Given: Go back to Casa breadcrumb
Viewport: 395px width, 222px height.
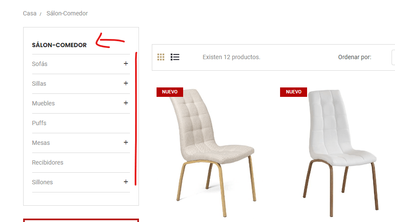Looking at the screenshot, I should click(x=30, y=13).
